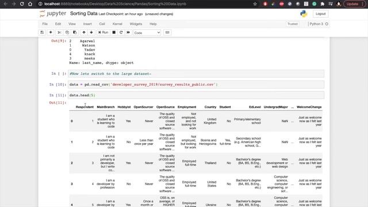Run the selected cell

pyautogui.click(x=103, y=32)
